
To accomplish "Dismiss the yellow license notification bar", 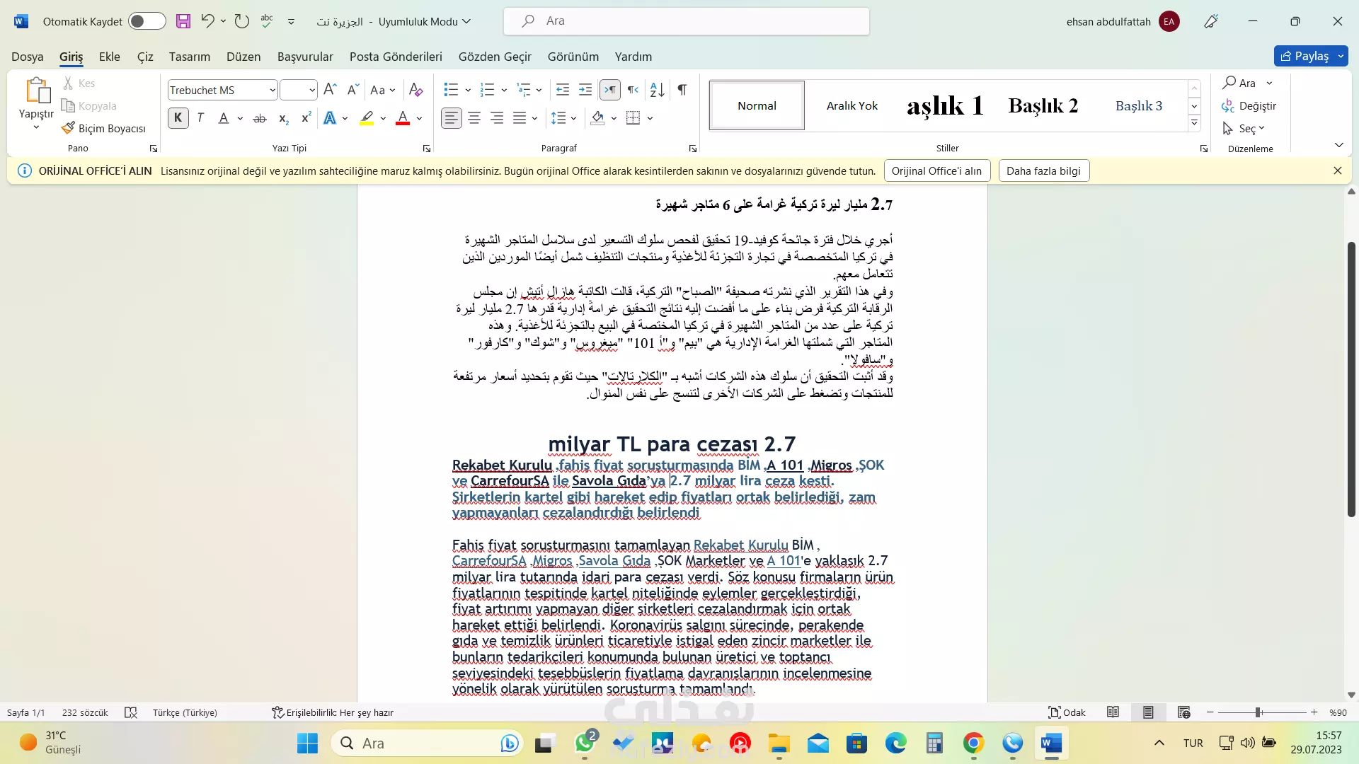I will [1338, 170].
